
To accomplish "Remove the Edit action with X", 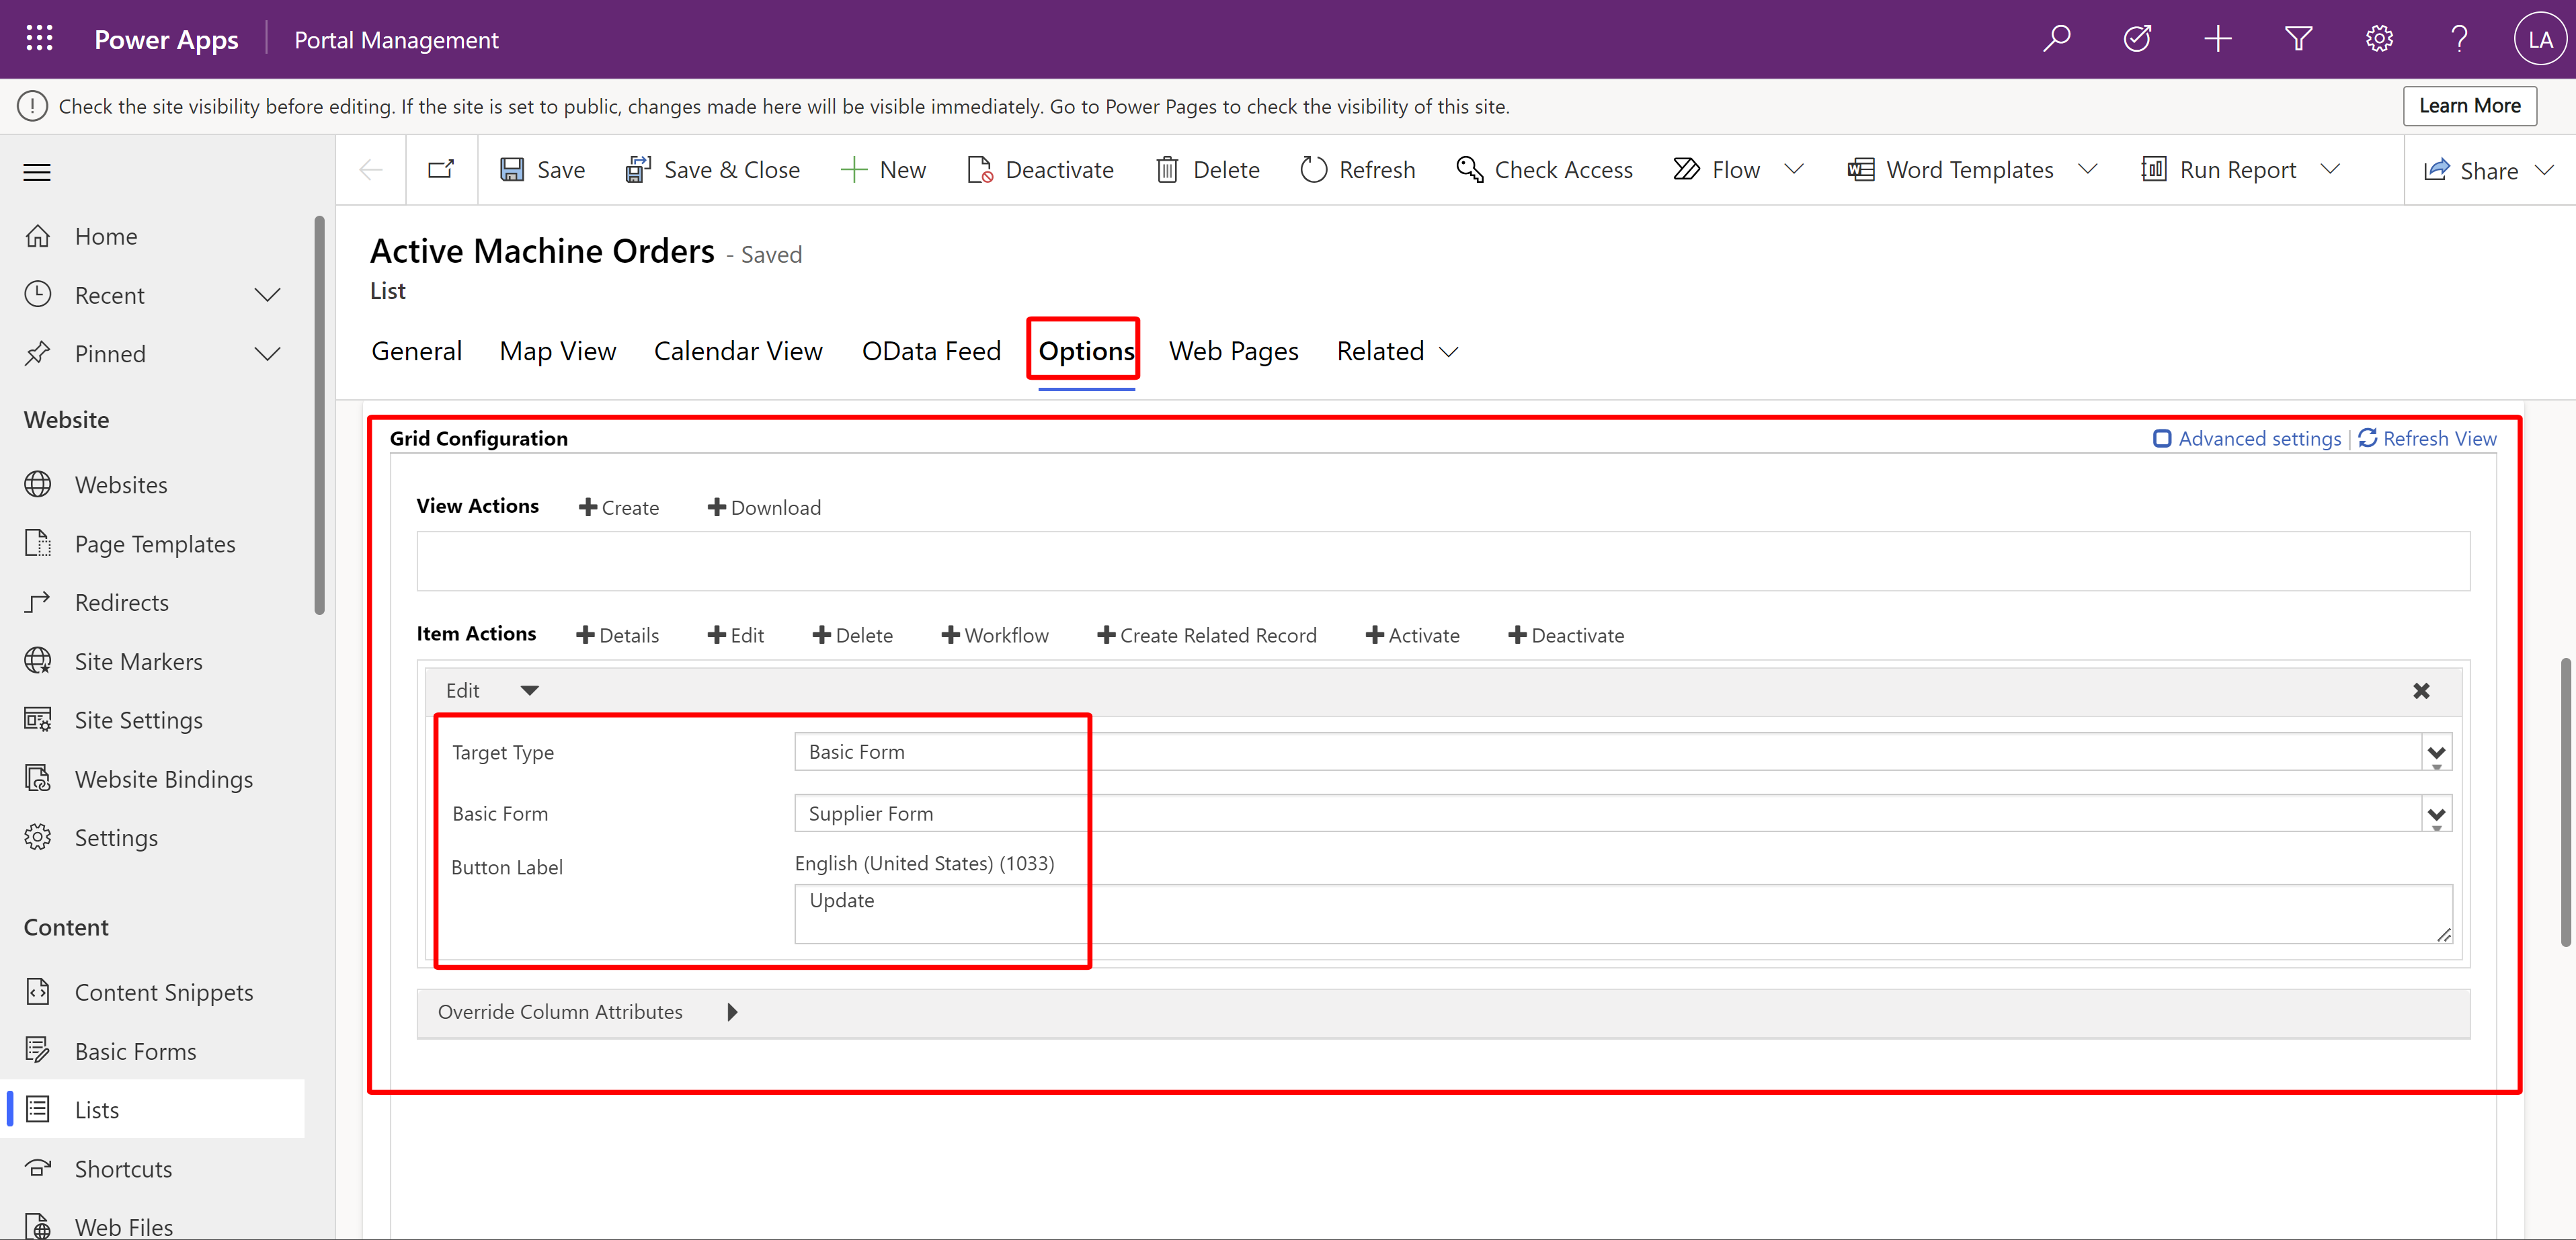I will 2421,691.
